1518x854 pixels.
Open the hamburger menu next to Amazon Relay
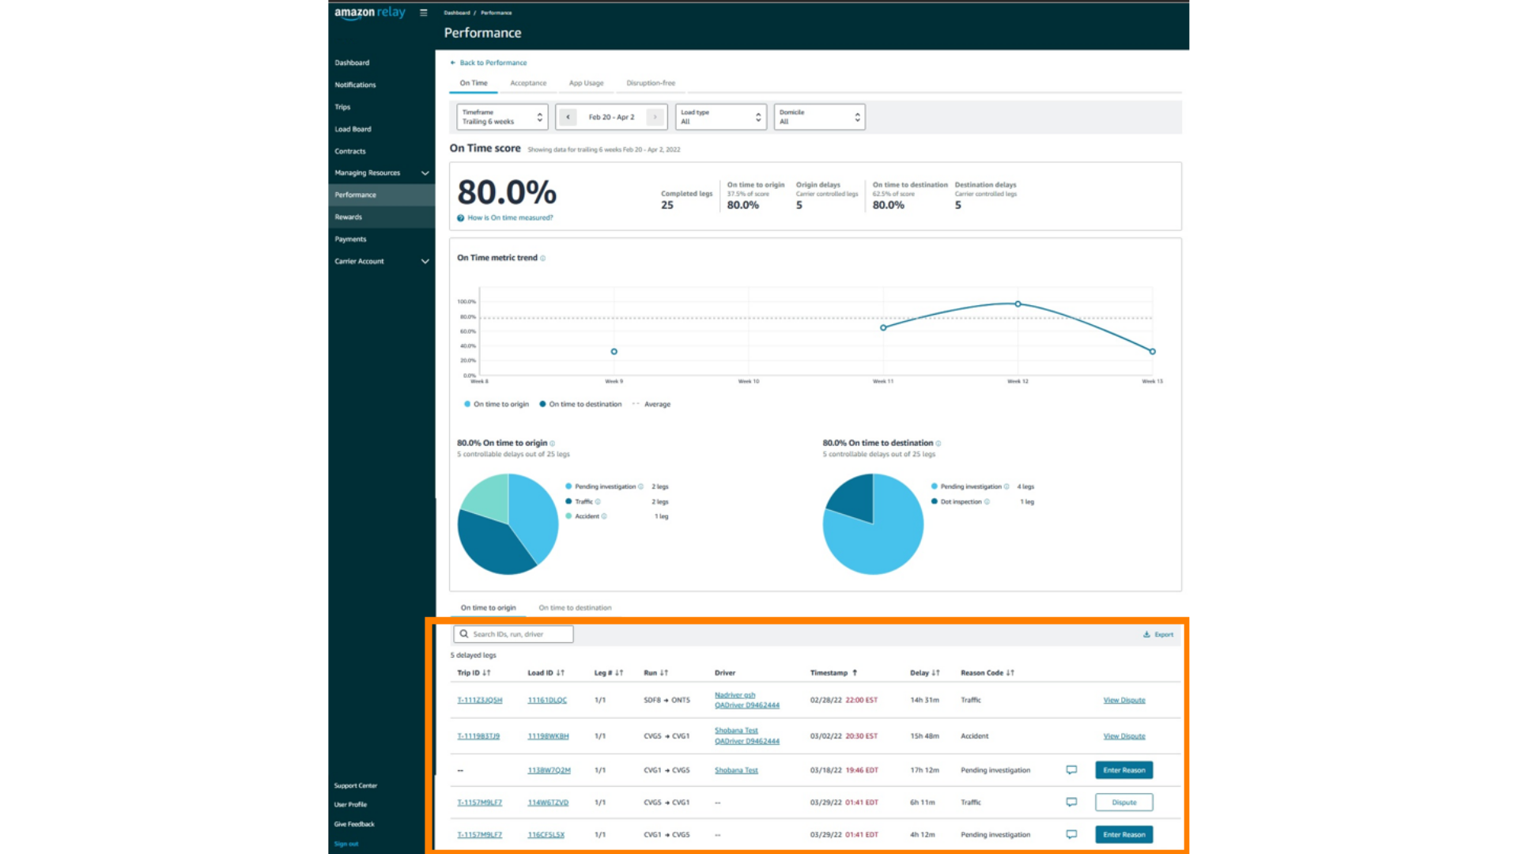424,13
